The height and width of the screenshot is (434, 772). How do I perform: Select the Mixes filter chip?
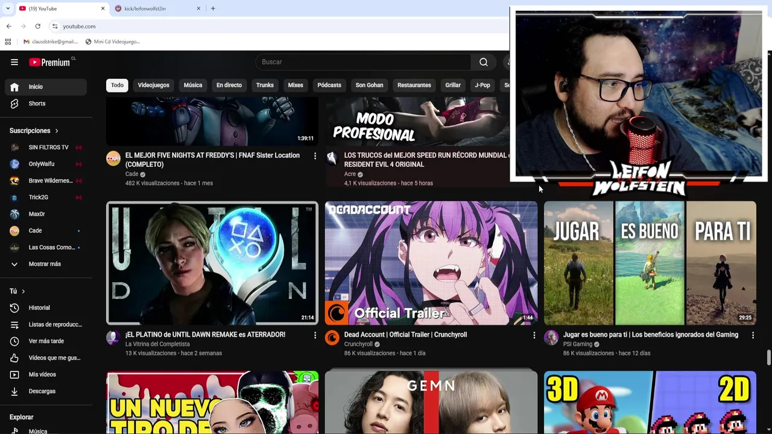click(x=296, y=85)
